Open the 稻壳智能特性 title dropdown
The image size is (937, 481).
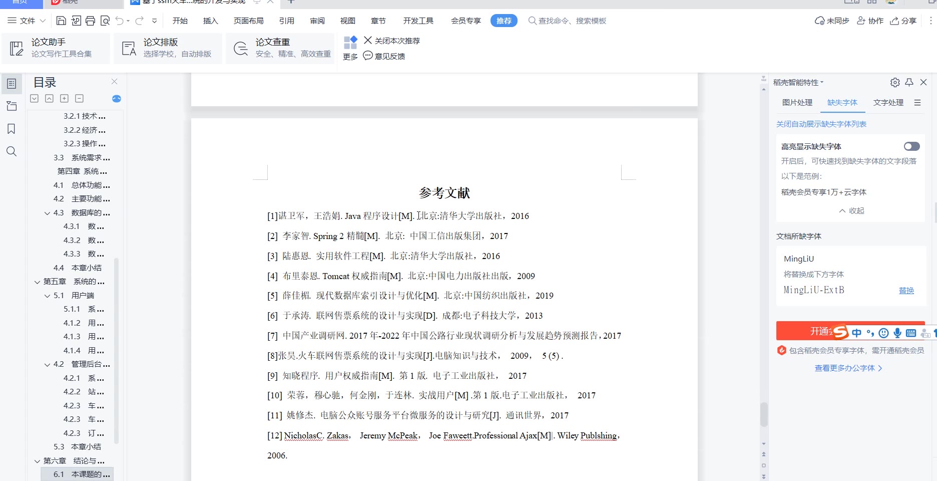coord(821,82)
